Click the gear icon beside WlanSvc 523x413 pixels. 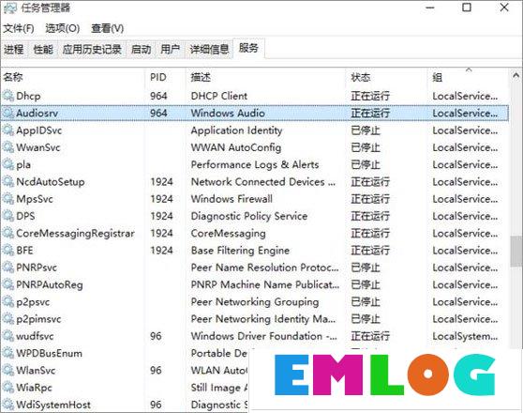pos(8,370)
